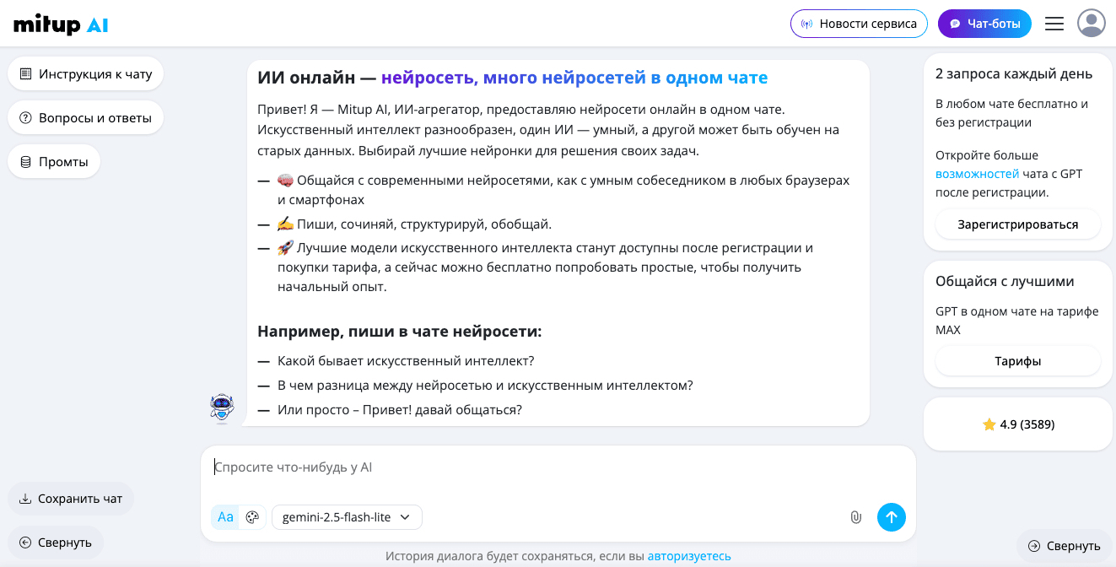Toggle the Aa text mode button
The height and width of the screenshot is (567, 1116).
click(225, 517)
